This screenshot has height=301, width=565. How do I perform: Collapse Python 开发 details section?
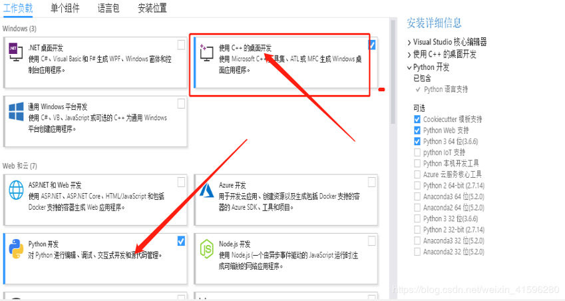[x=409, y=67]
